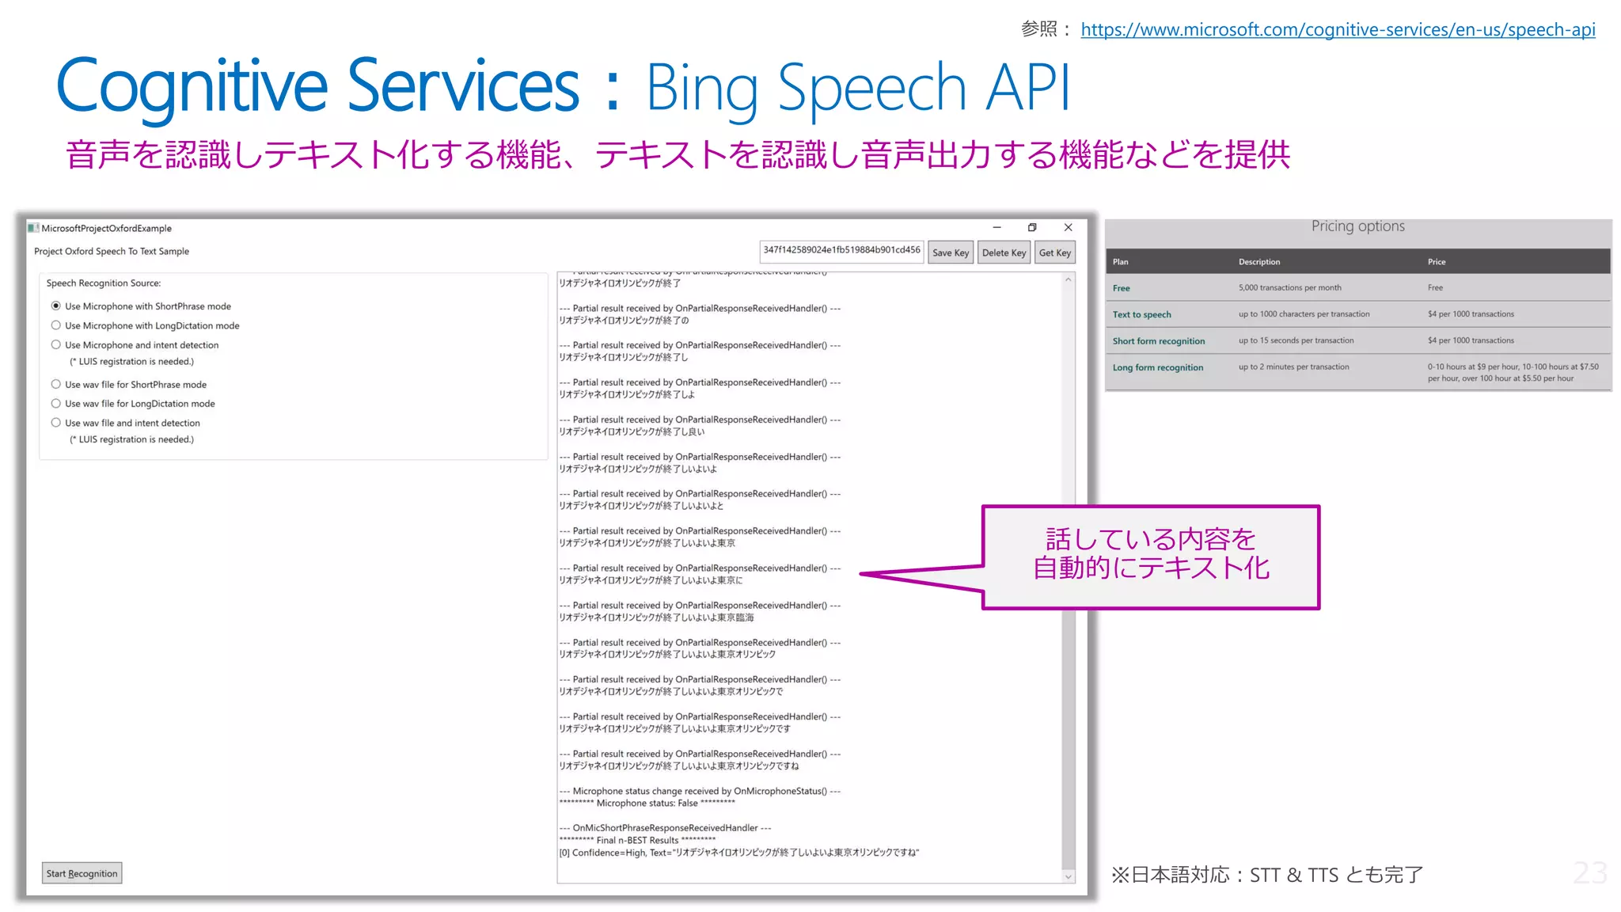Click the Delete Key button
The width and height of the screenshot is (1621, 912).
point(1004,253)
